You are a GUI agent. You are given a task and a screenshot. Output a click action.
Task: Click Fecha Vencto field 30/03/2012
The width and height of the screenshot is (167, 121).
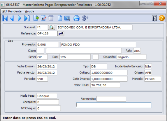47,73
